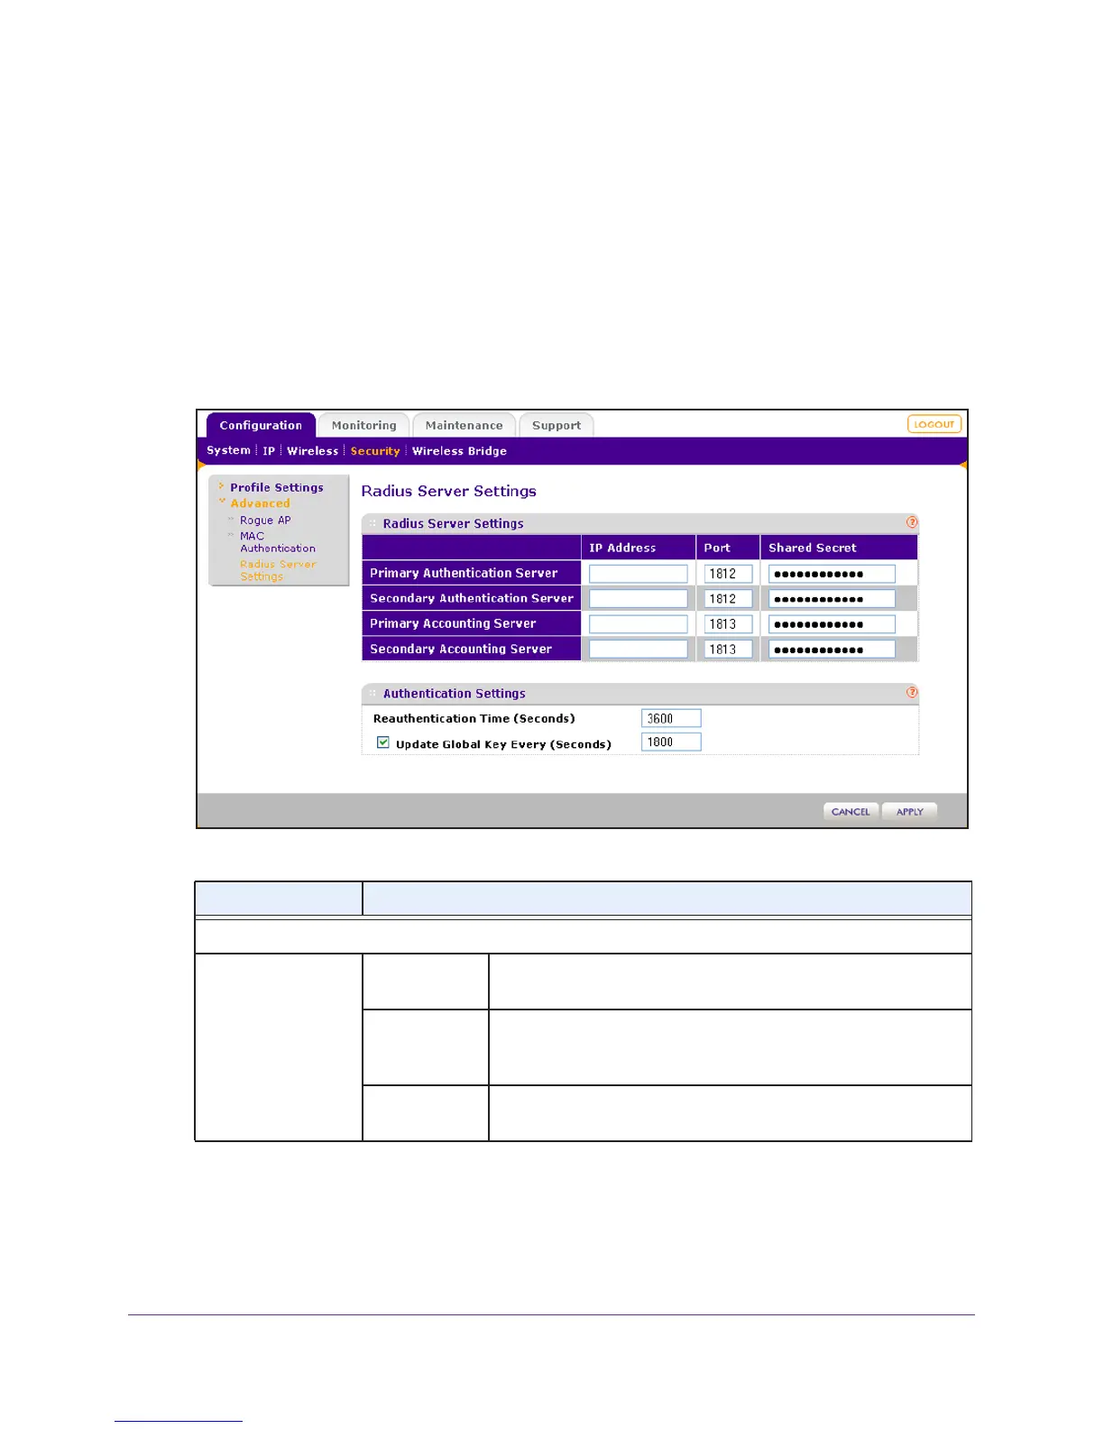Click the LOGOUT button
The height and width of the screenshot is (1429, 1104).
[934, 424]
